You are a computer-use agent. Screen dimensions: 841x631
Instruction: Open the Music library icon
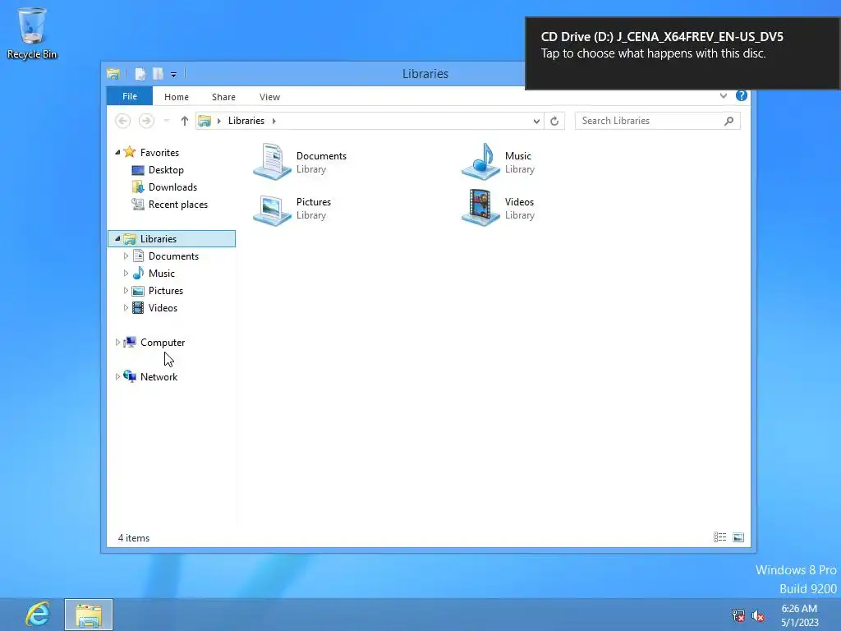pyautogui.click(x=480, y=162)
